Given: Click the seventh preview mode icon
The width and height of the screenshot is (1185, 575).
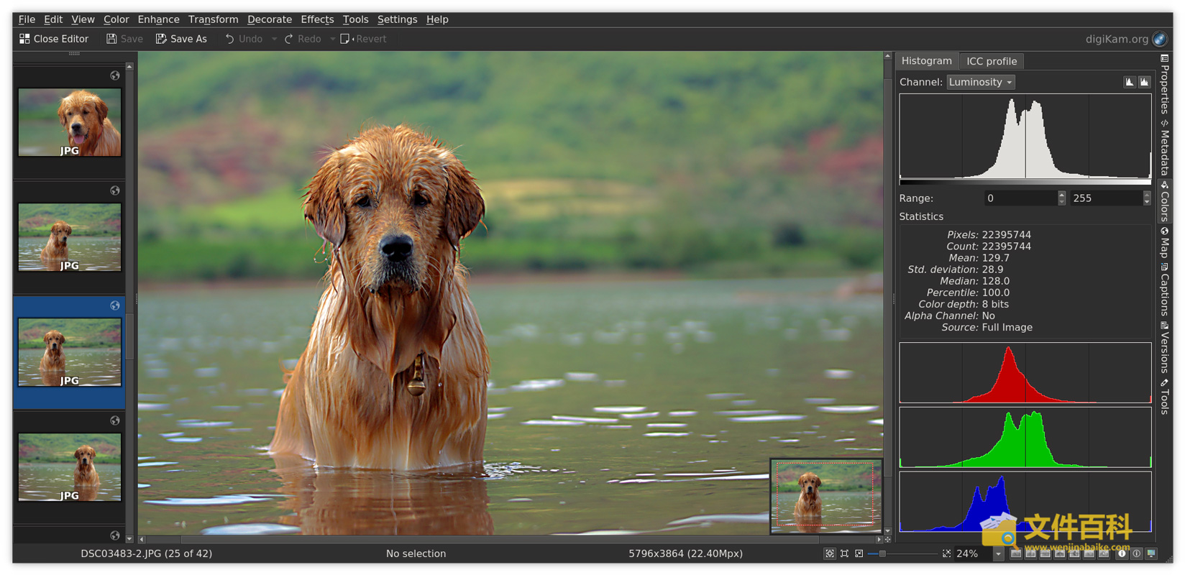Looking at the screenshot, I should point(1104,553).
